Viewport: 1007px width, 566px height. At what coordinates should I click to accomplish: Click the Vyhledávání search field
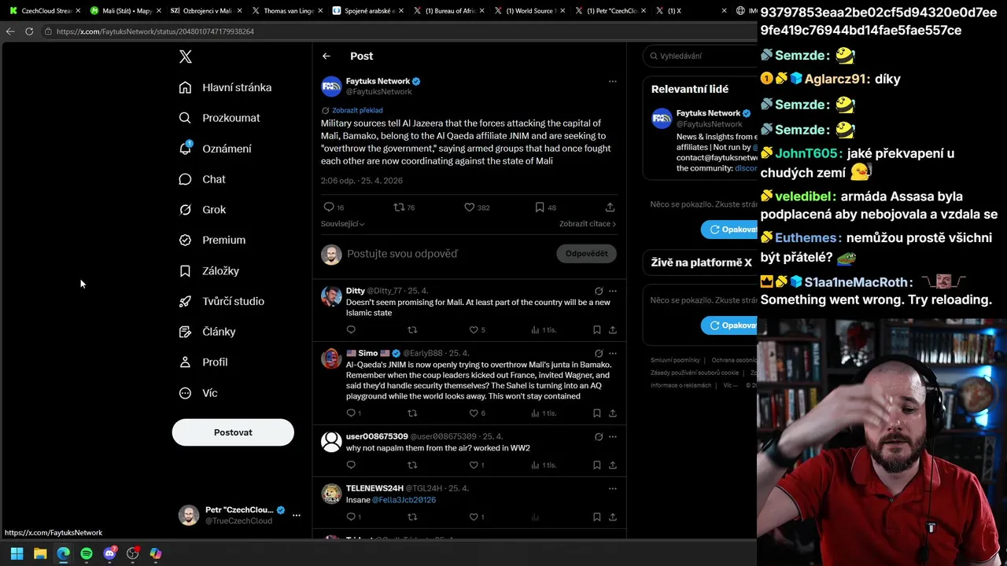(700, 56)
